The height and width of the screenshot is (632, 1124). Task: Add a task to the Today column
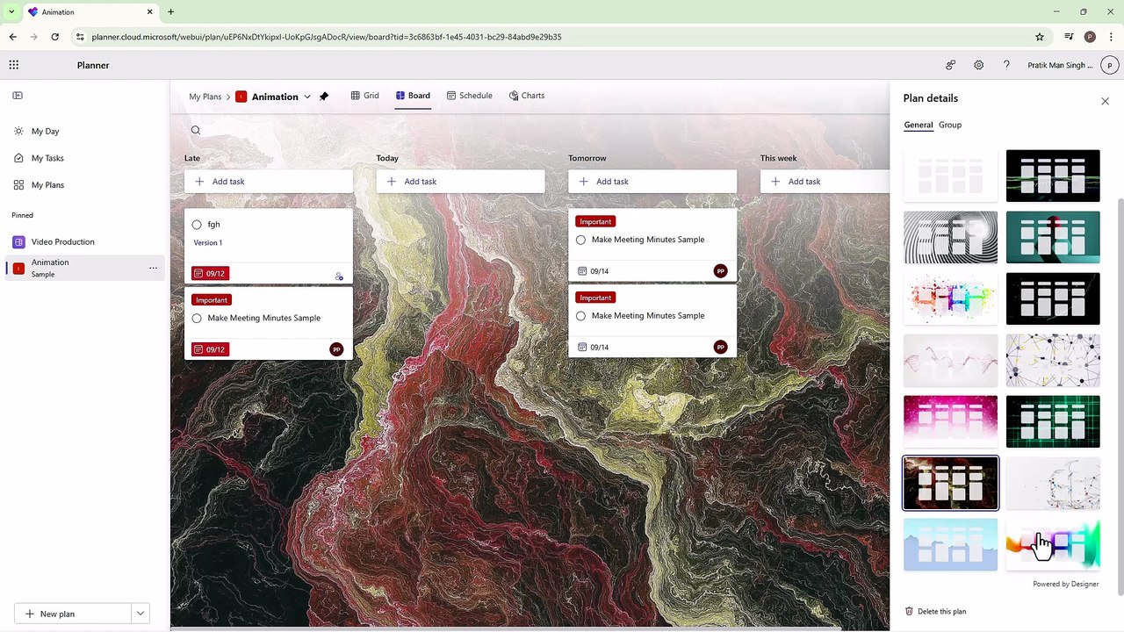(461, 182)
